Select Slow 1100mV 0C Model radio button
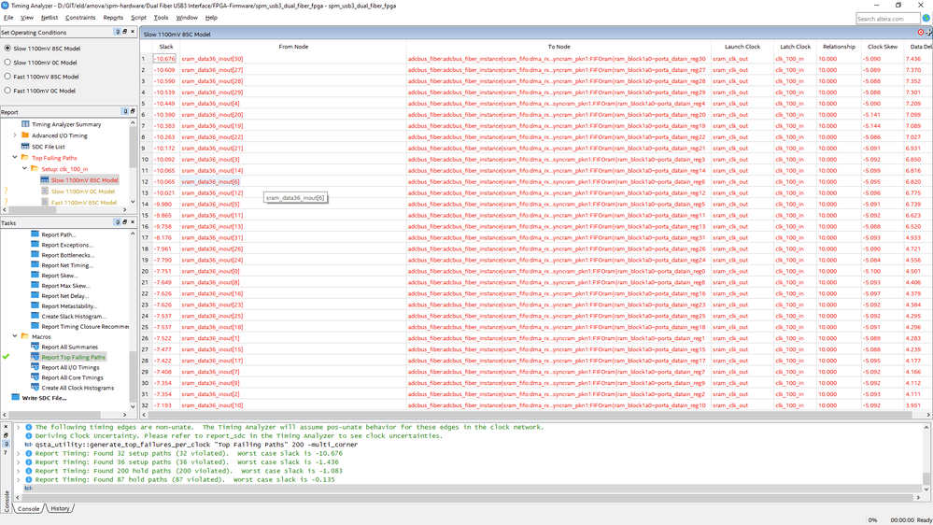933x525 pixels. tap(8, 63)
